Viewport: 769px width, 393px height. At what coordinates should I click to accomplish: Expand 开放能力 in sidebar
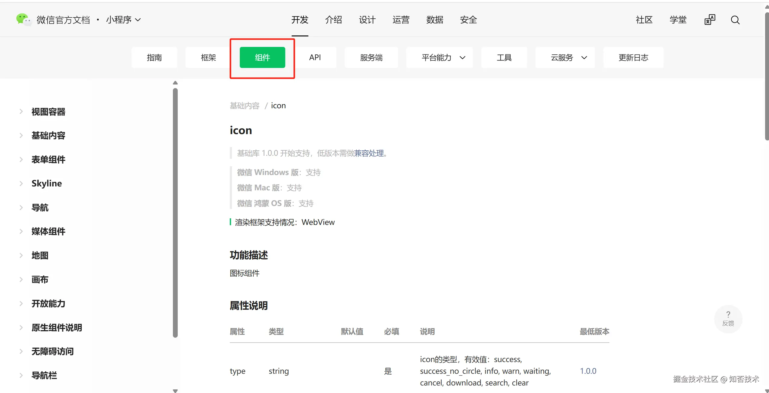[48, 303]
